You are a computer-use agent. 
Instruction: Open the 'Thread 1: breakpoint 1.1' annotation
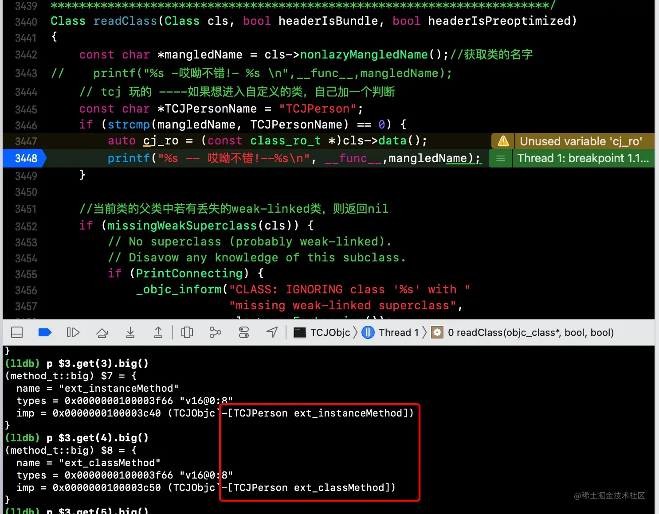(x=583, y=158)
